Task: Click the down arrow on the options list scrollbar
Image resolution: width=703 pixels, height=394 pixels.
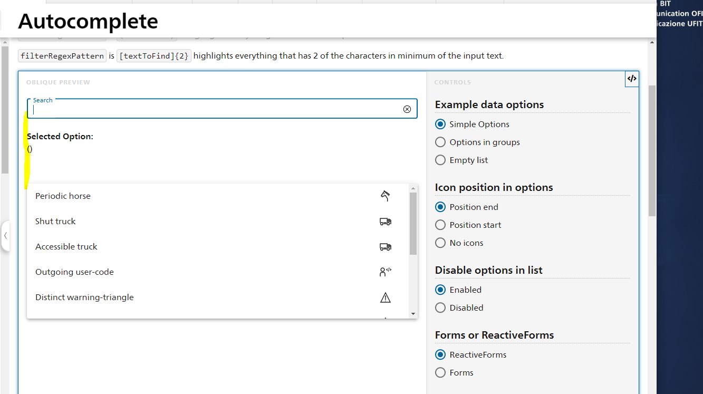Action: click(x=414, y=313)
